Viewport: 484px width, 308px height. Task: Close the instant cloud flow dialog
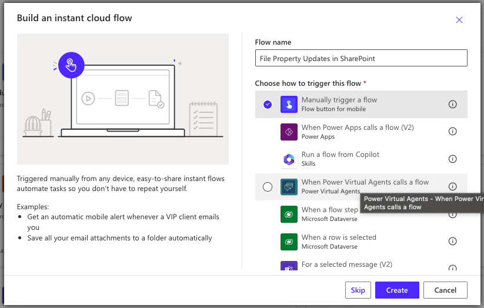point(459,20)
